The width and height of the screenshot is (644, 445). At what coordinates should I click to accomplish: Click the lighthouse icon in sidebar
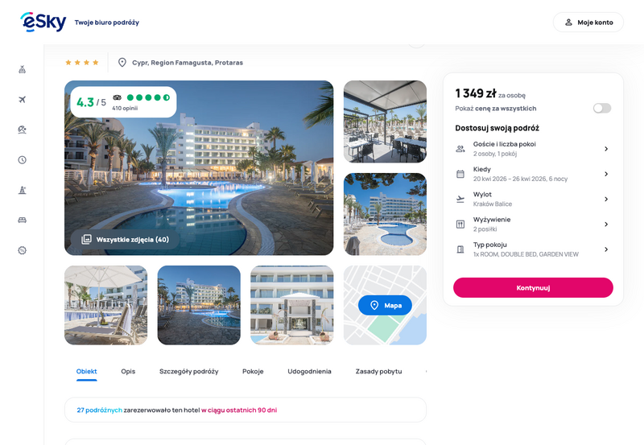[23, 190]
